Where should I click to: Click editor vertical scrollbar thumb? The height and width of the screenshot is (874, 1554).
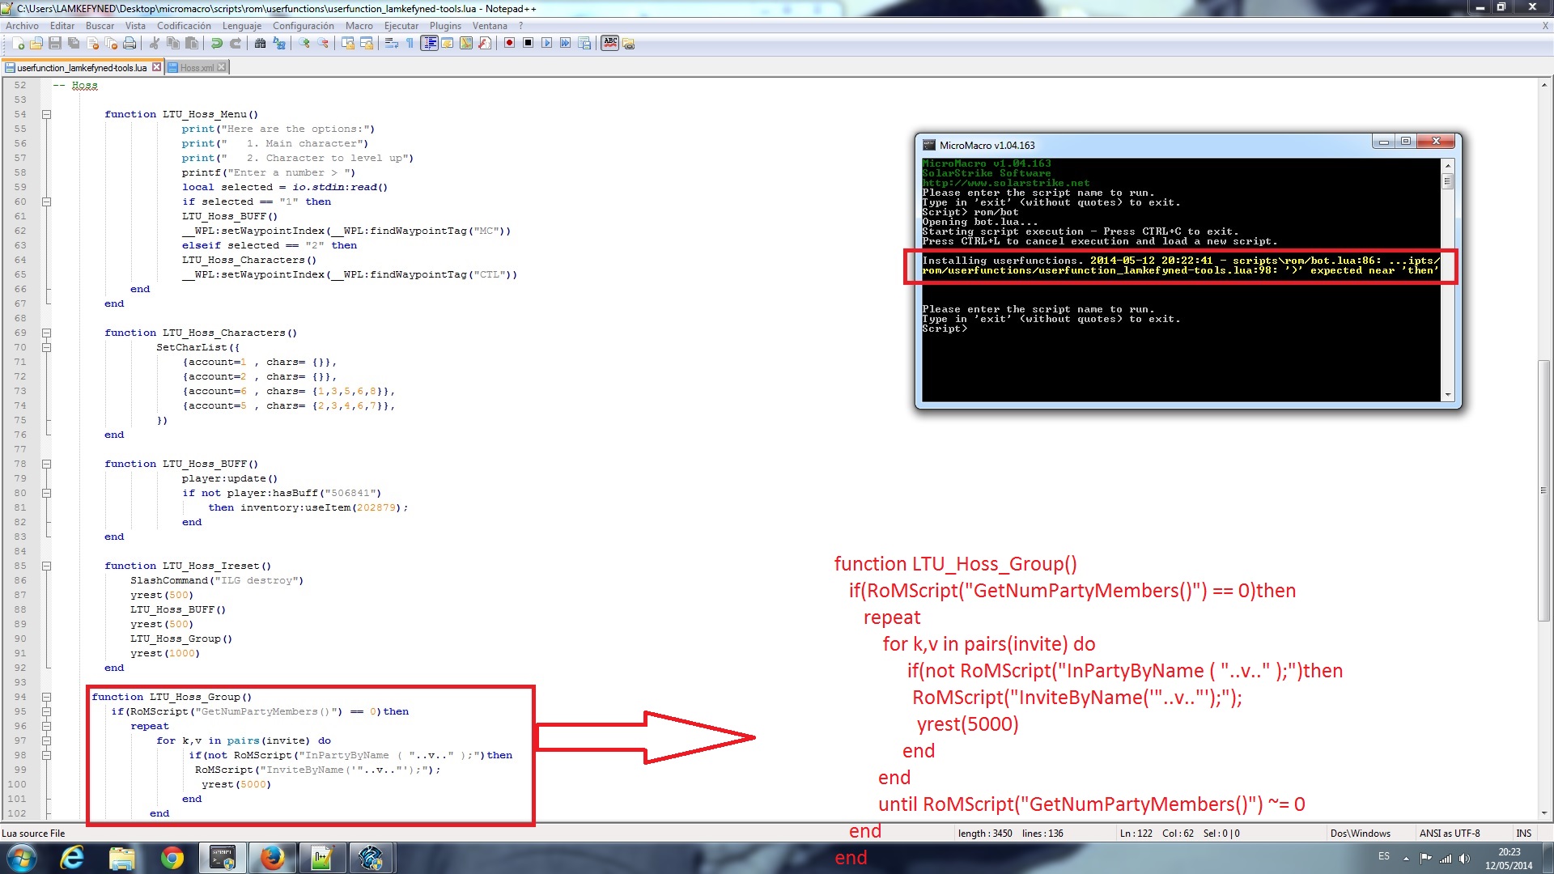click(1544, 490)
